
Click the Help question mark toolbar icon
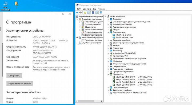93,12
